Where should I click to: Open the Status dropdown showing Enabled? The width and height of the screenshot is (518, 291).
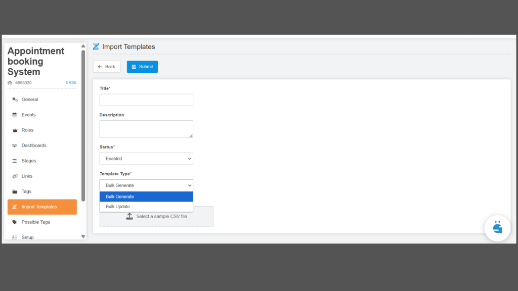pos(146,159)
